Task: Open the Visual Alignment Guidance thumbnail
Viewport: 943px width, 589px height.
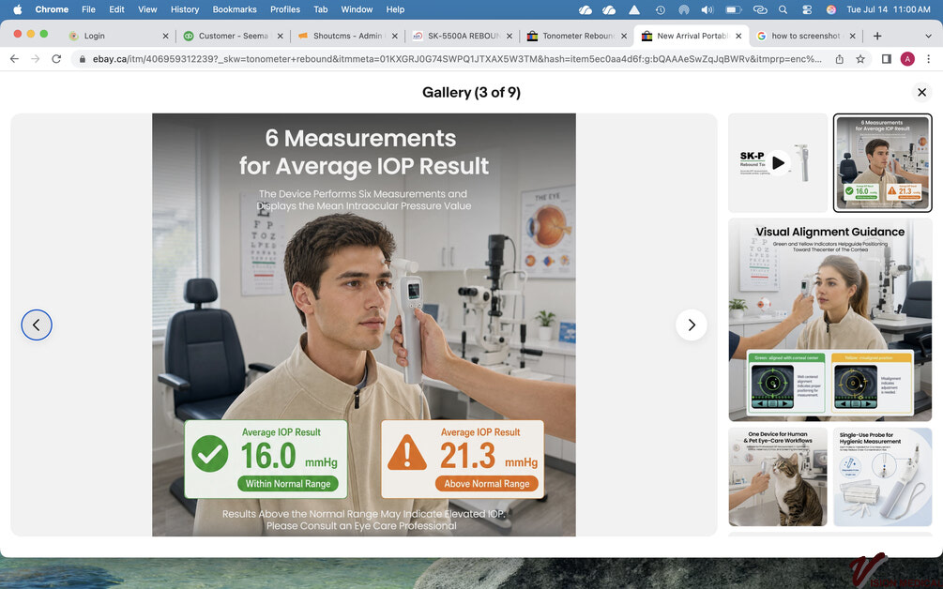Action: [830, 320]
